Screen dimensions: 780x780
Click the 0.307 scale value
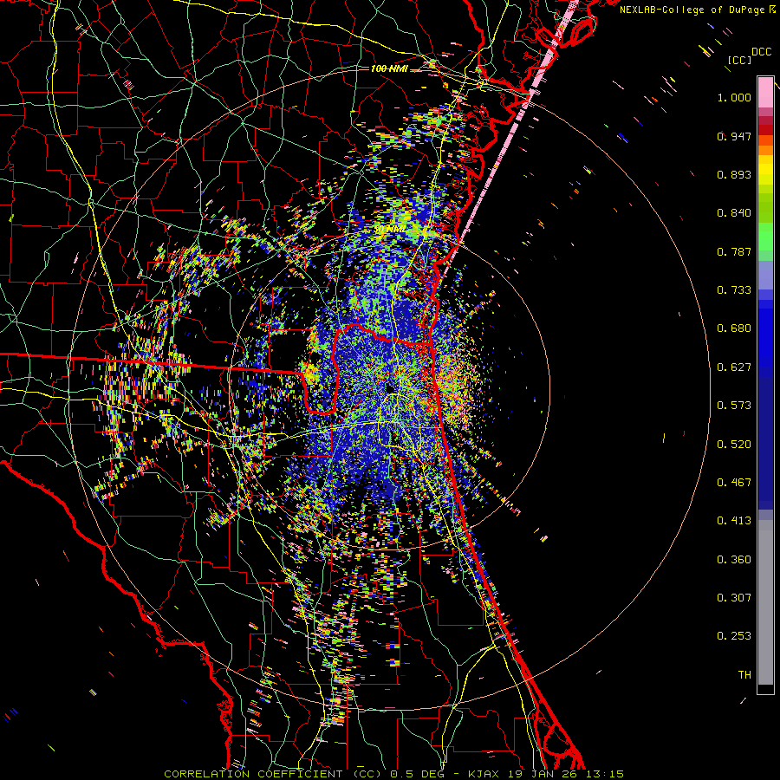(x=734, y=598)
